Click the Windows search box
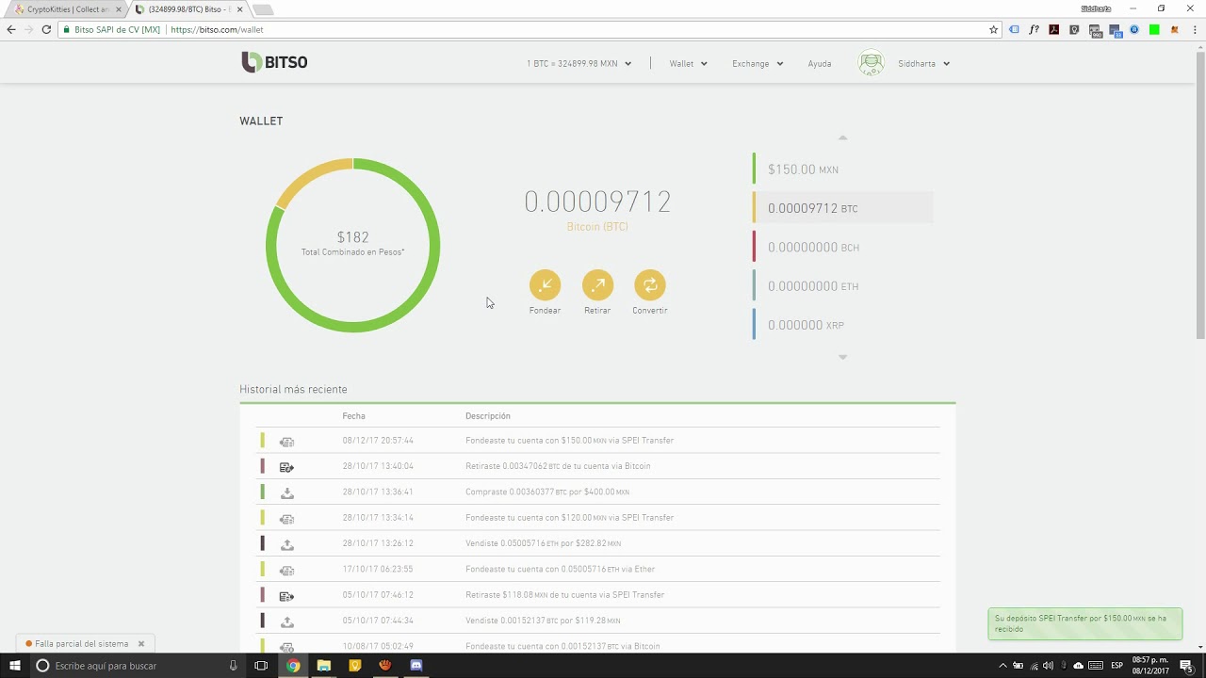1206x678 pixels. (x=137, y=666)
